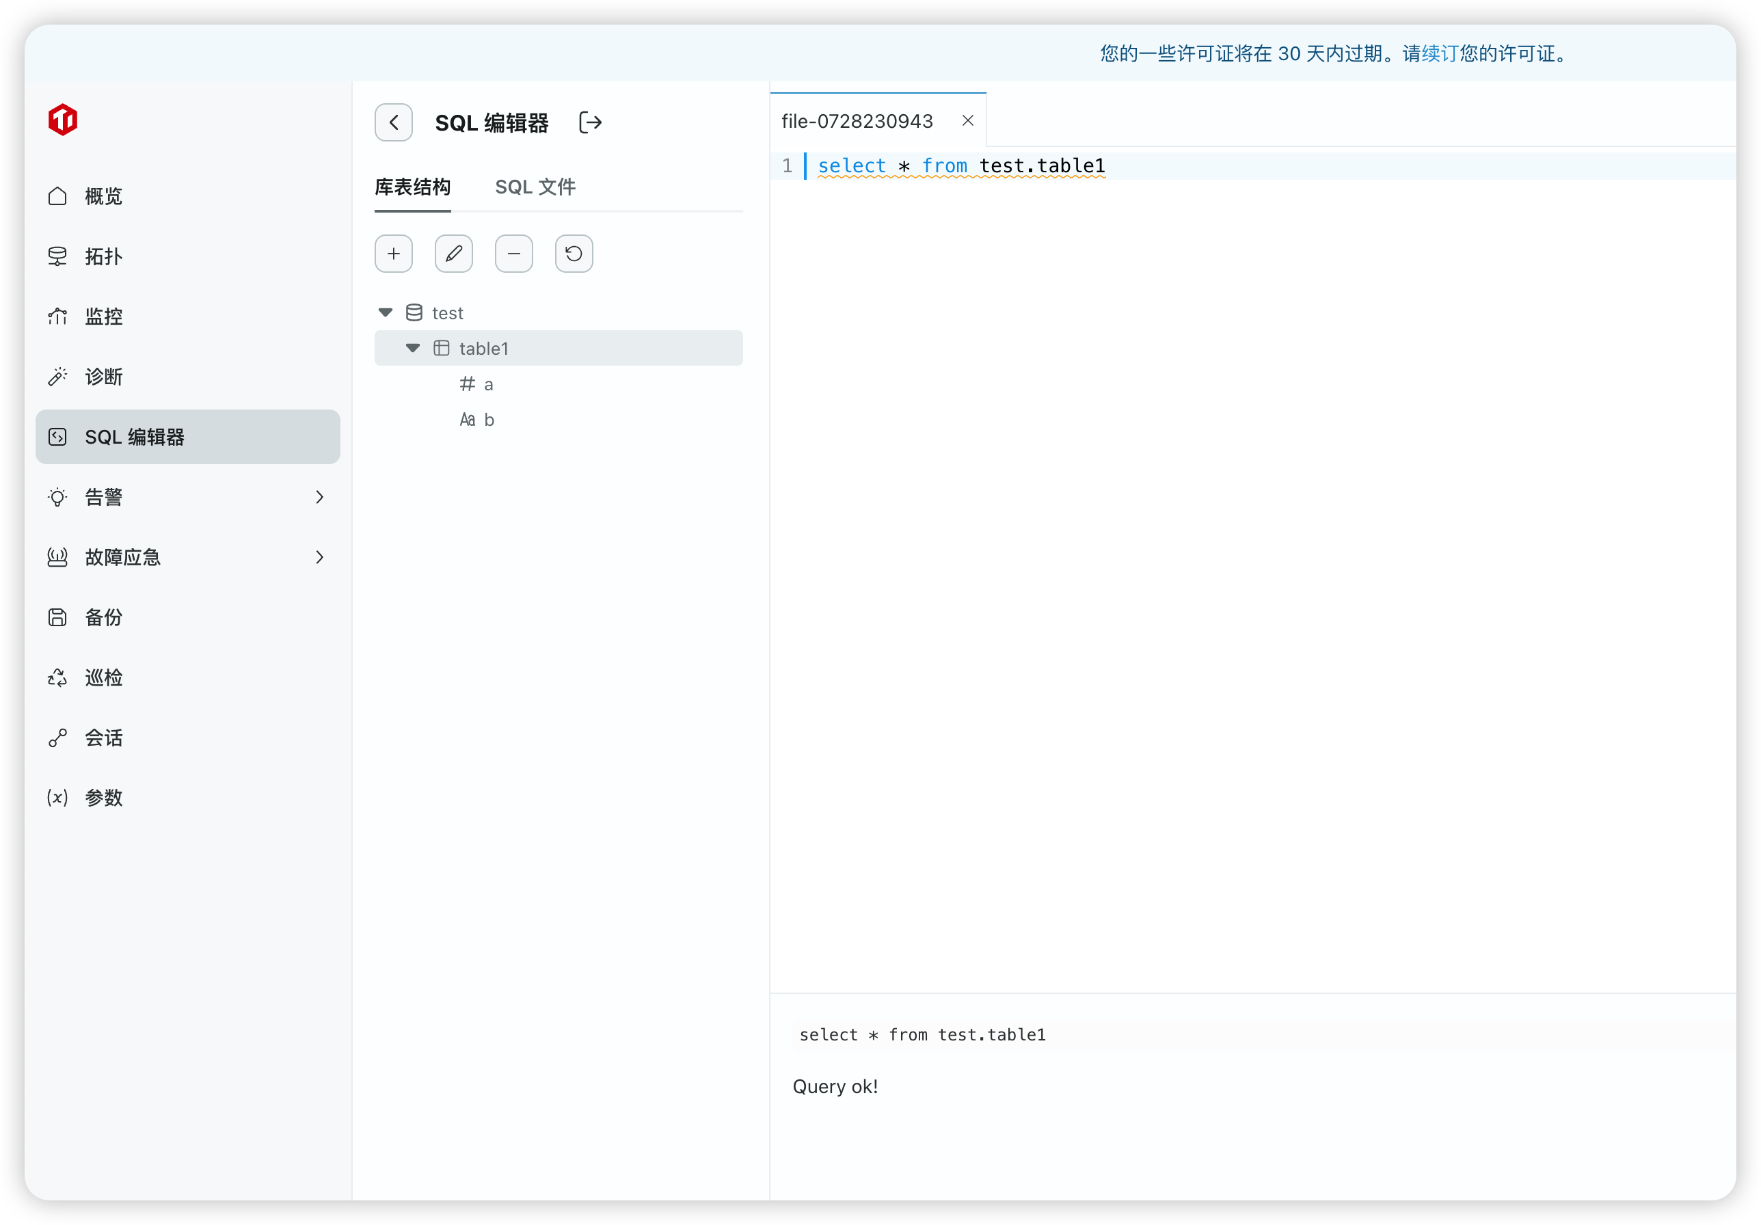Image resolution: width=1761 pixels, height=1225 pixels.
Task: Click the plus icon to add table
Action: click(x=394, y=254)
